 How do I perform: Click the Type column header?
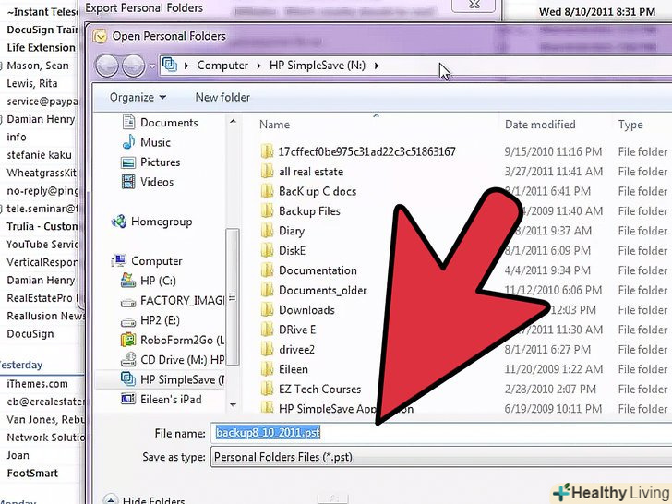tap(630, 125)
